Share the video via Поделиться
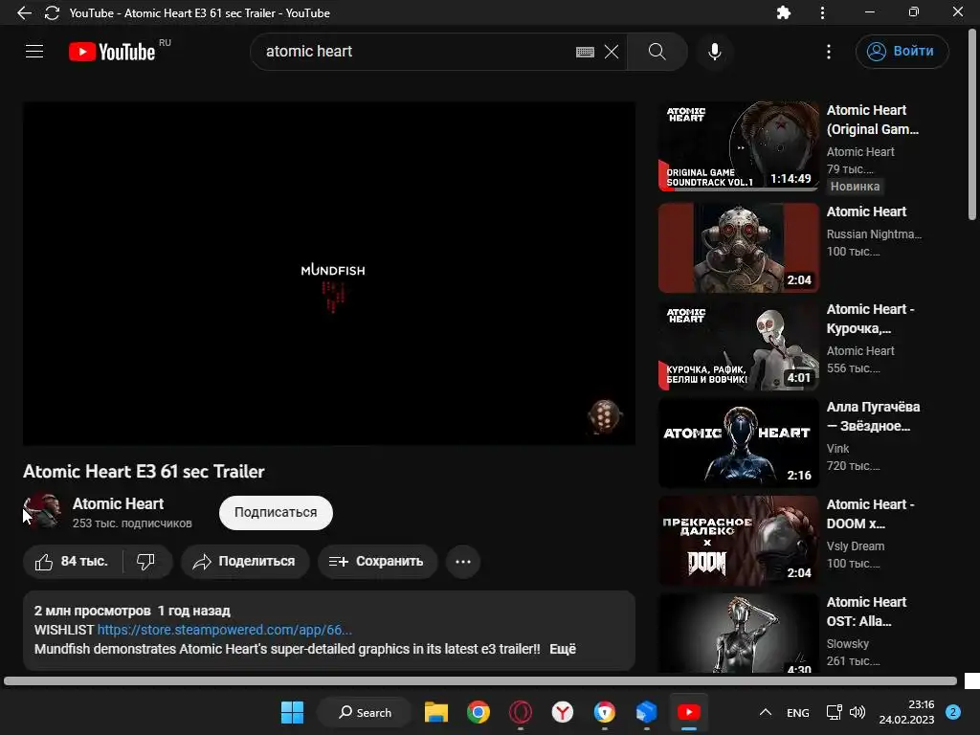980x735 pixels. click(x=246, y=561)
